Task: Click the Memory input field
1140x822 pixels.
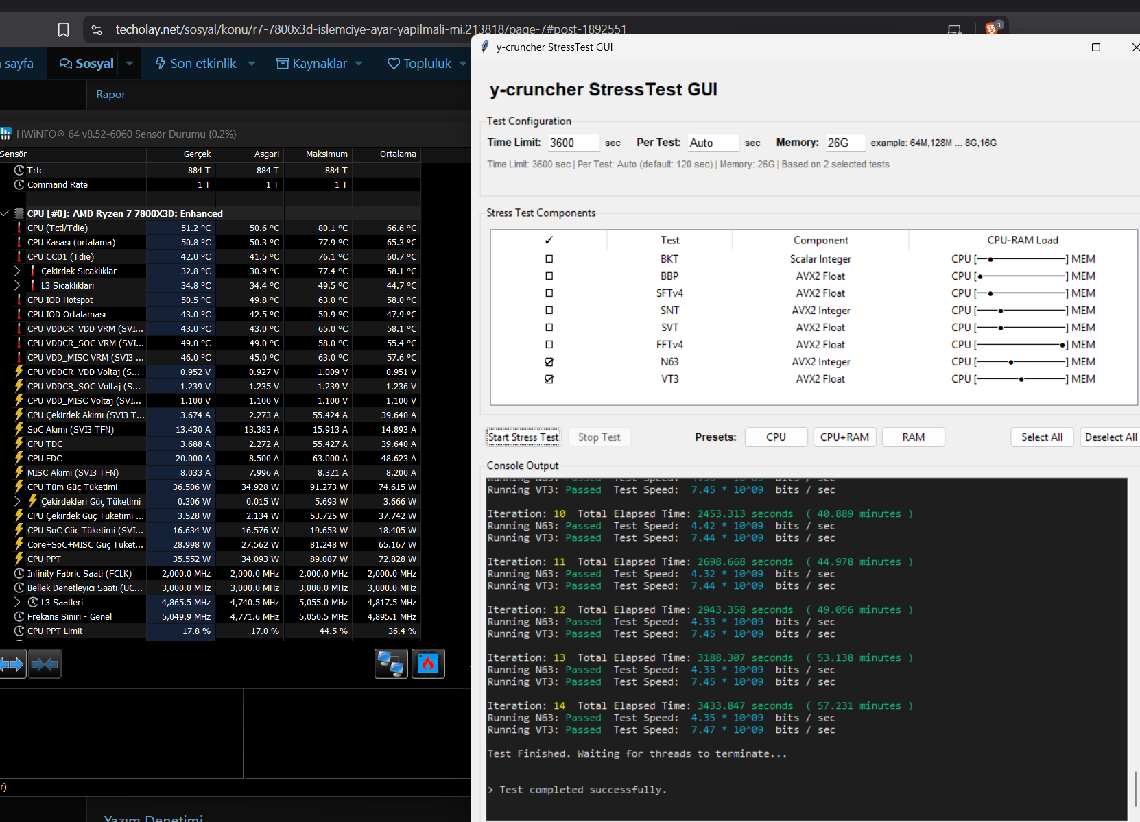Action: coord(844,143)
